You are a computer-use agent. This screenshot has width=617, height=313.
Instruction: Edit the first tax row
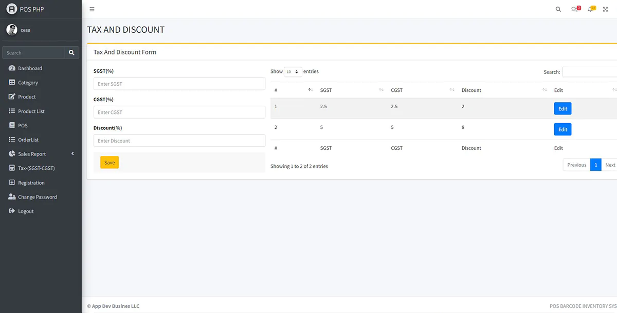(562, 109)
